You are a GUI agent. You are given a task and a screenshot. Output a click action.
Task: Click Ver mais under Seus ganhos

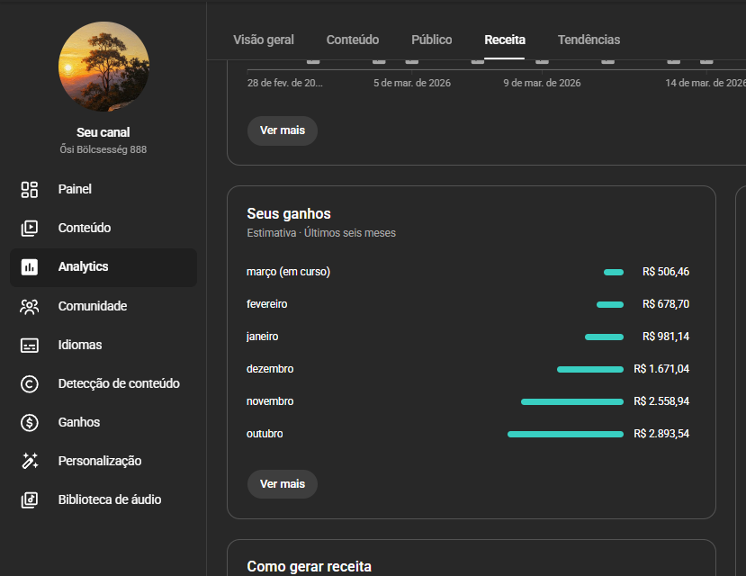click(x=283, y=483)
